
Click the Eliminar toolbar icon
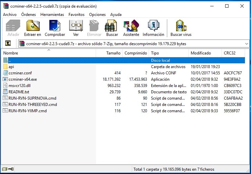94,26
